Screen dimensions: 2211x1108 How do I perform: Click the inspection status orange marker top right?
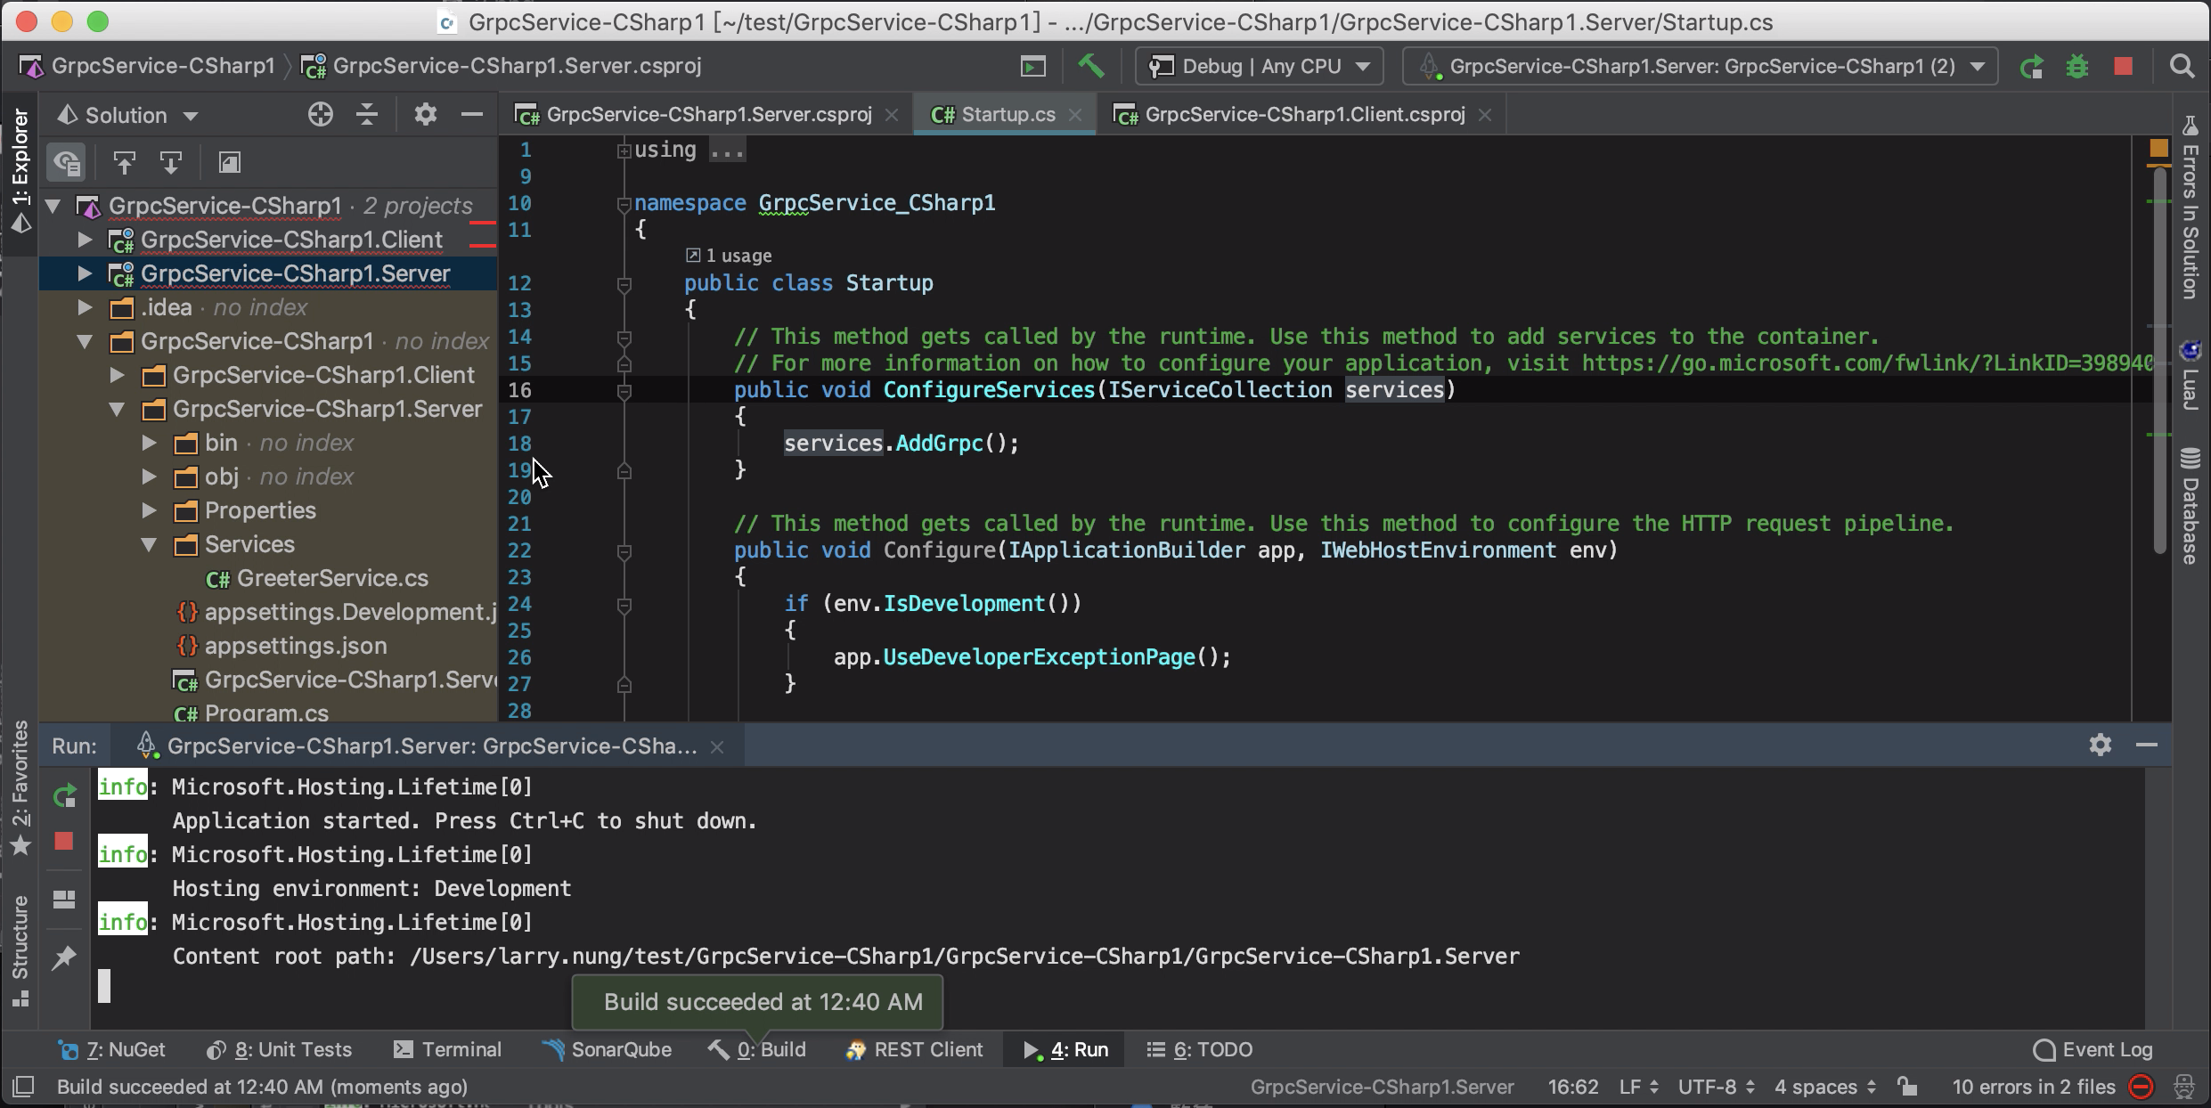click(x=2158, y=148)
